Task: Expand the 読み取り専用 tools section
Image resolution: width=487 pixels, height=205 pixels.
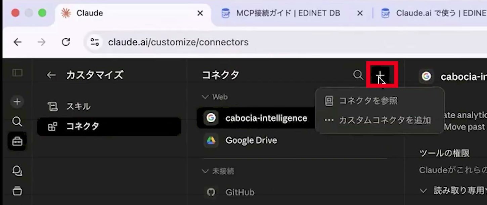Action: tap(453, 191)
